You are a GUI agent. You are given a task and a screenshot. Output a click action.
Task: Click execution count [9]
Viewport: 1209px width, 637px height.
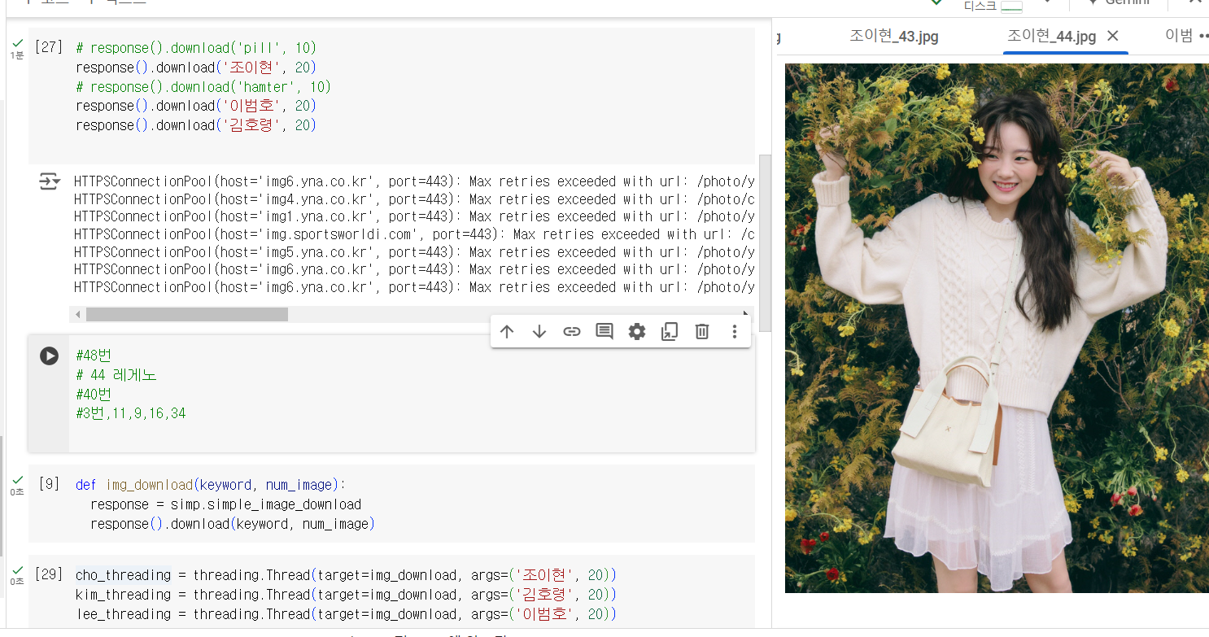coord(49,484)
